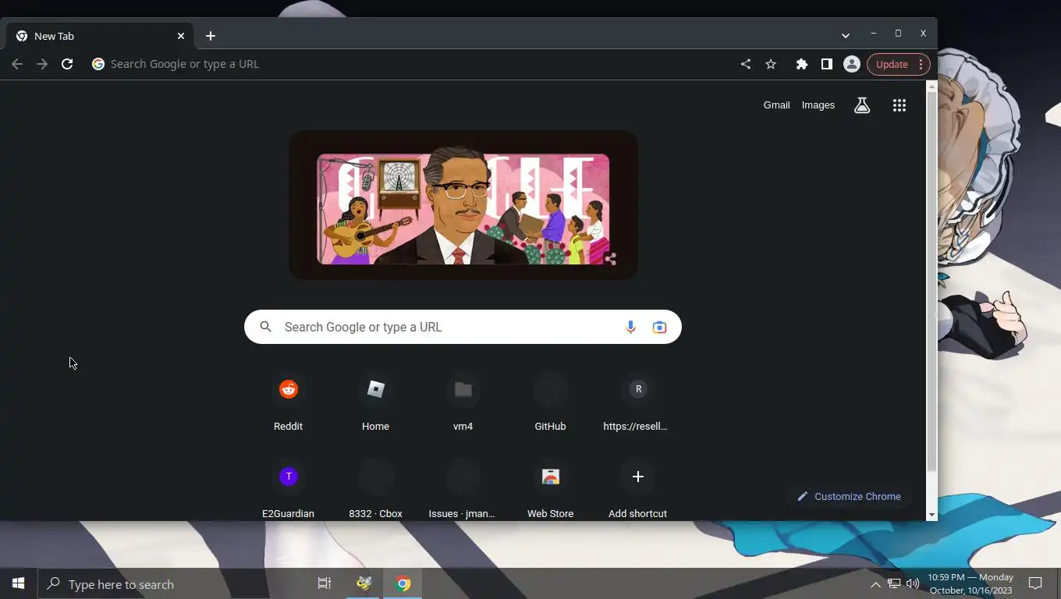Viewport: 1061px width, 599px height.
Task: Open the new tab with plus button
Action: 211,36
